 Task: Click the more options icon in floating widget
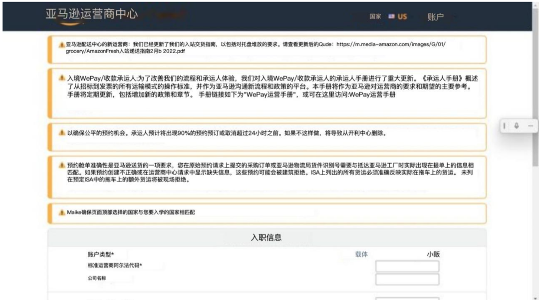[531, 126]
